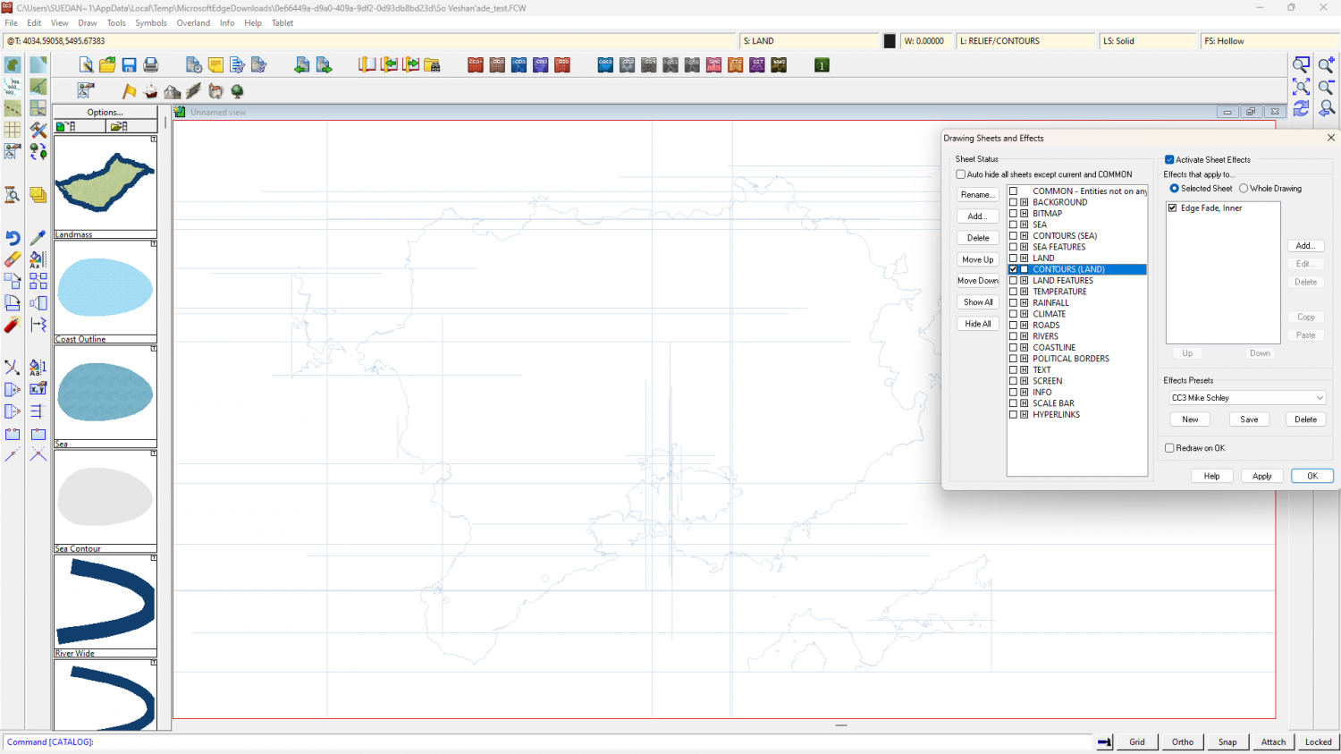Click the Move Up sheet button

978,259
